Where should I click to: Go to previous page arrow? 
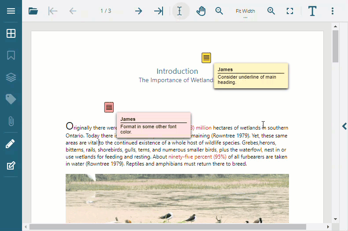click(73, 11)
